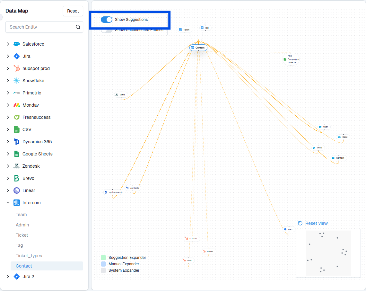
Task: Click the Linear logo icon
Action: coord(17,190)
